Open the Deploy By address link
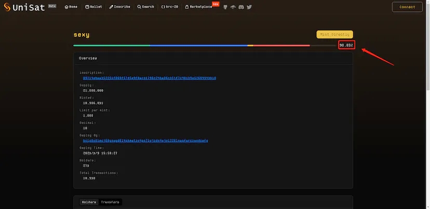The image size is (430, 209). pyautogui.click(x=145, y=141)
